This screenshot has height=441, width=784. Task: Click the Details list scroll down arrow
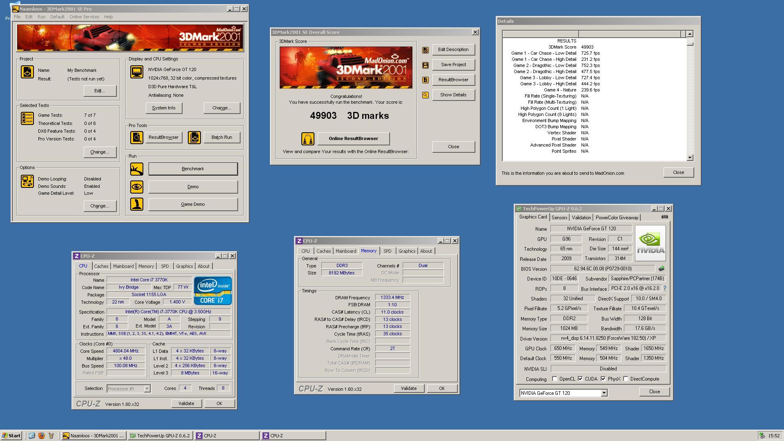click(x=690, y=158)
